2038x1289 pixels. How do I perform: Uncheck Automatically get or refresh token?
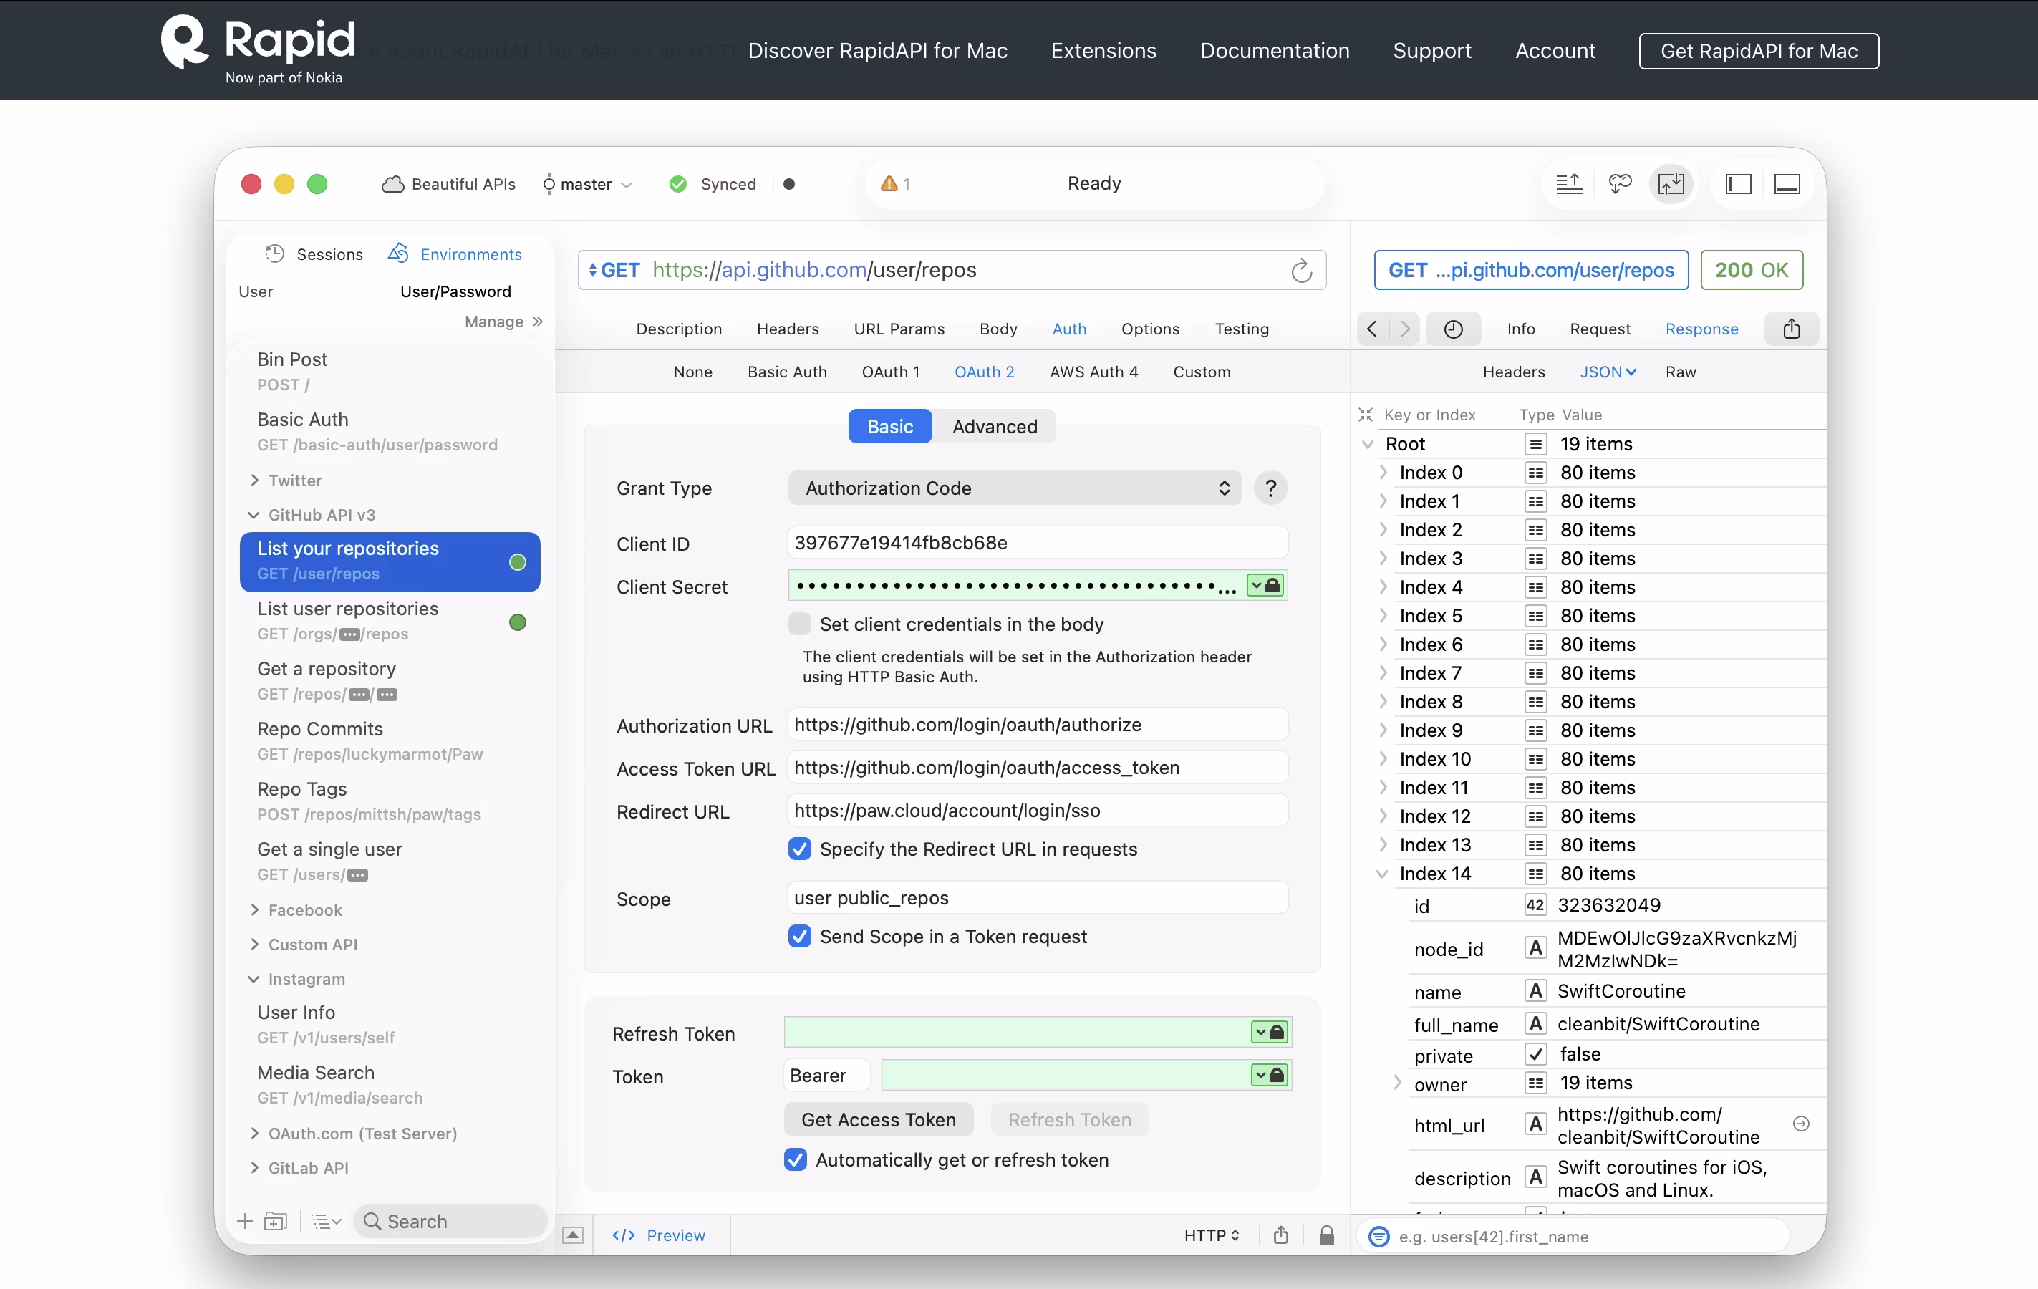[x=795, y=1159]
